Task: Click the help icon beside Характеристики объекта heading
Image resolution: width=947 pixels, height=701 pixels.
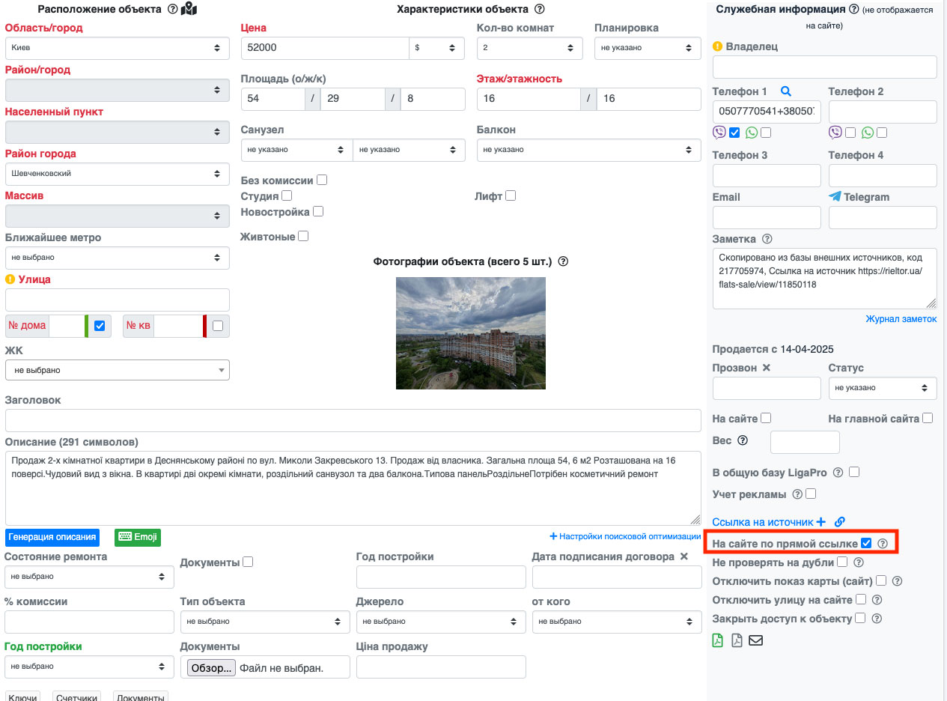Action: 539,9
